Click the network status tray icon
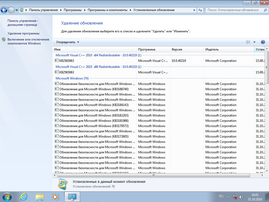 click(235, 197)
